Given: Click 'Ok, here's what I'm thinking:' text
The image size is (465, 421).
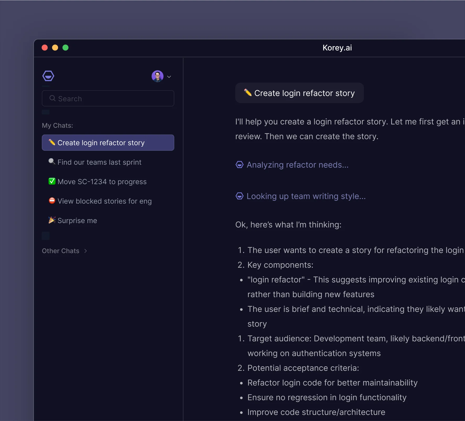Looking at the screenshot, I should point(288,225).
